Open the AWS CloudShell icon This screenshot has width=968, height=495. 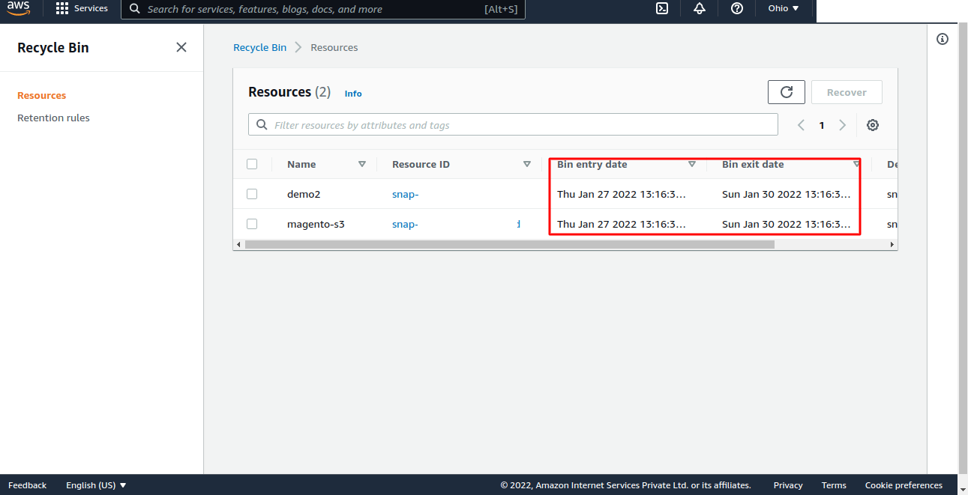(661, 9)
